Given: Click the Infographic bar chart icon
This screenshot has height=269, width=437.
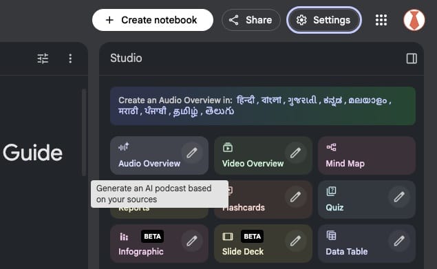Looking at the screenshot, I should click(x=124, y=237).
